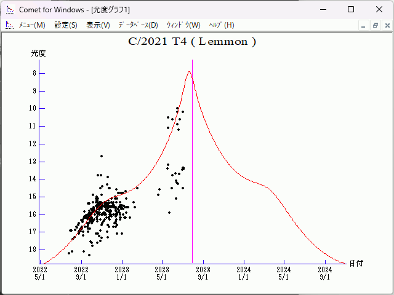Close the Comet for Windows application

click(379, 10)
